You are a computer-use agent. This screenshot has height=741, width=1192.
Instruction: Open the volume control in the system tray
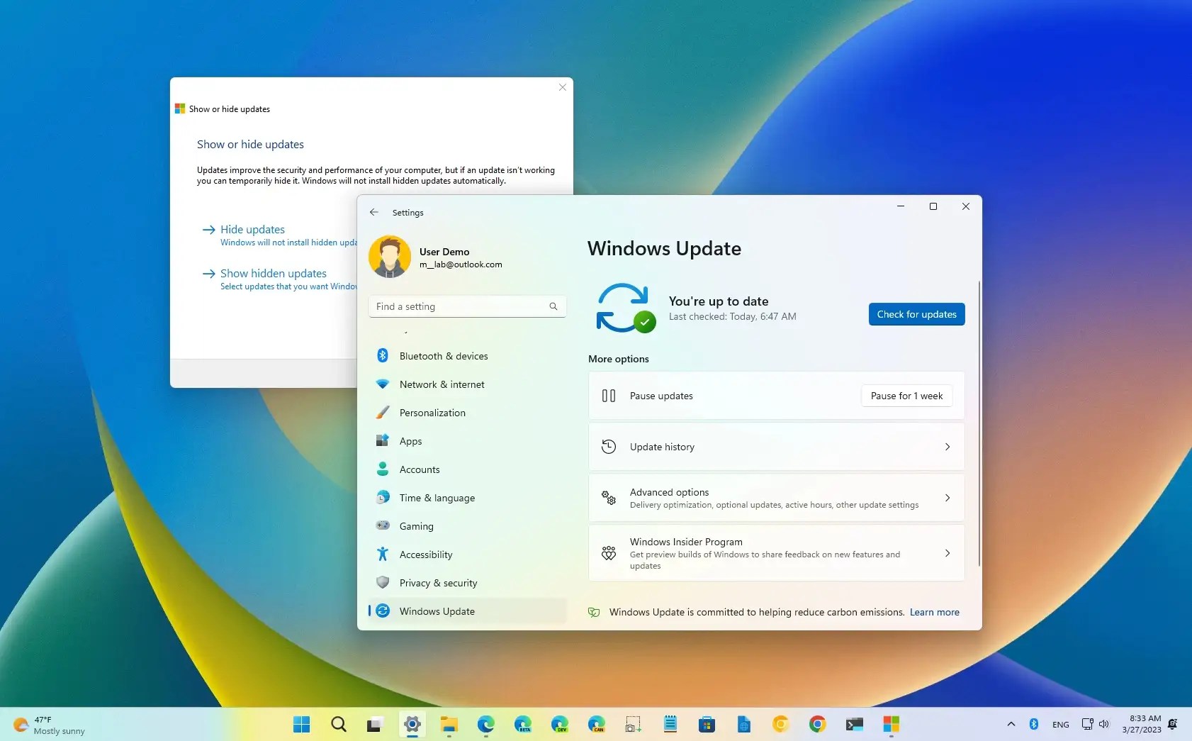point(1103,724)
